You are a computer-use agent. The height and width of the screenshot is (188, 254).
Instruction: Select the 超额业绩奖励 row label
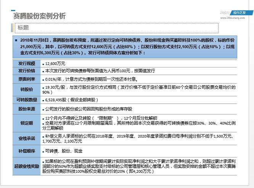[x=27, y=166]
